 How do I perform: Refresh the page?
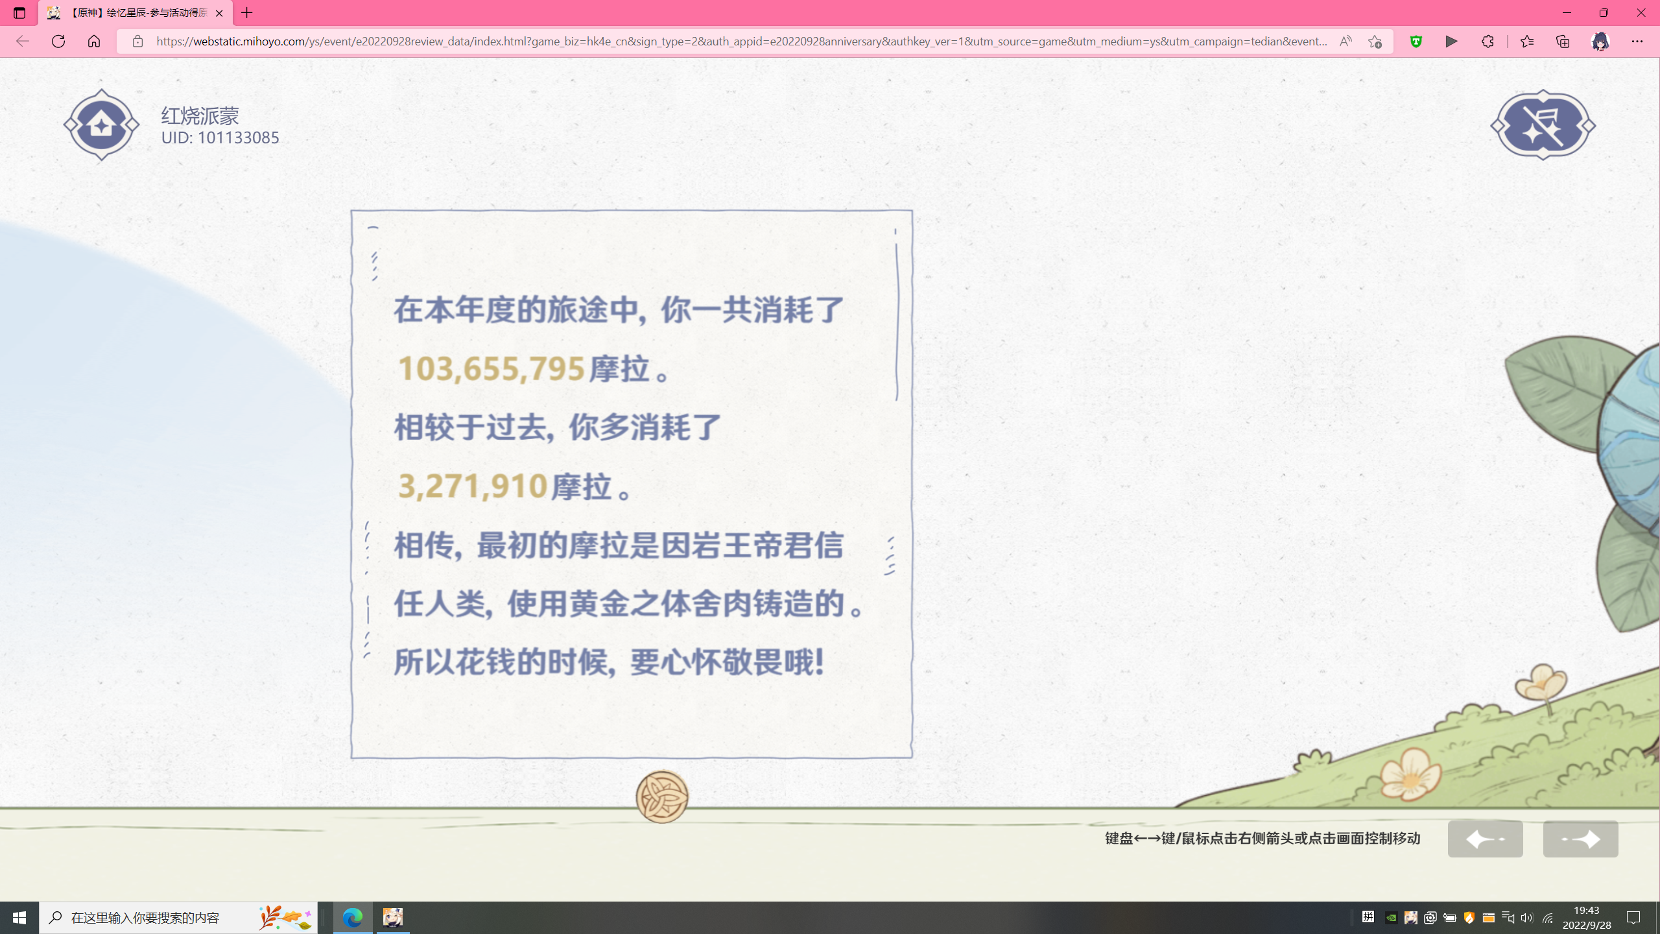[x=58, y=42]
